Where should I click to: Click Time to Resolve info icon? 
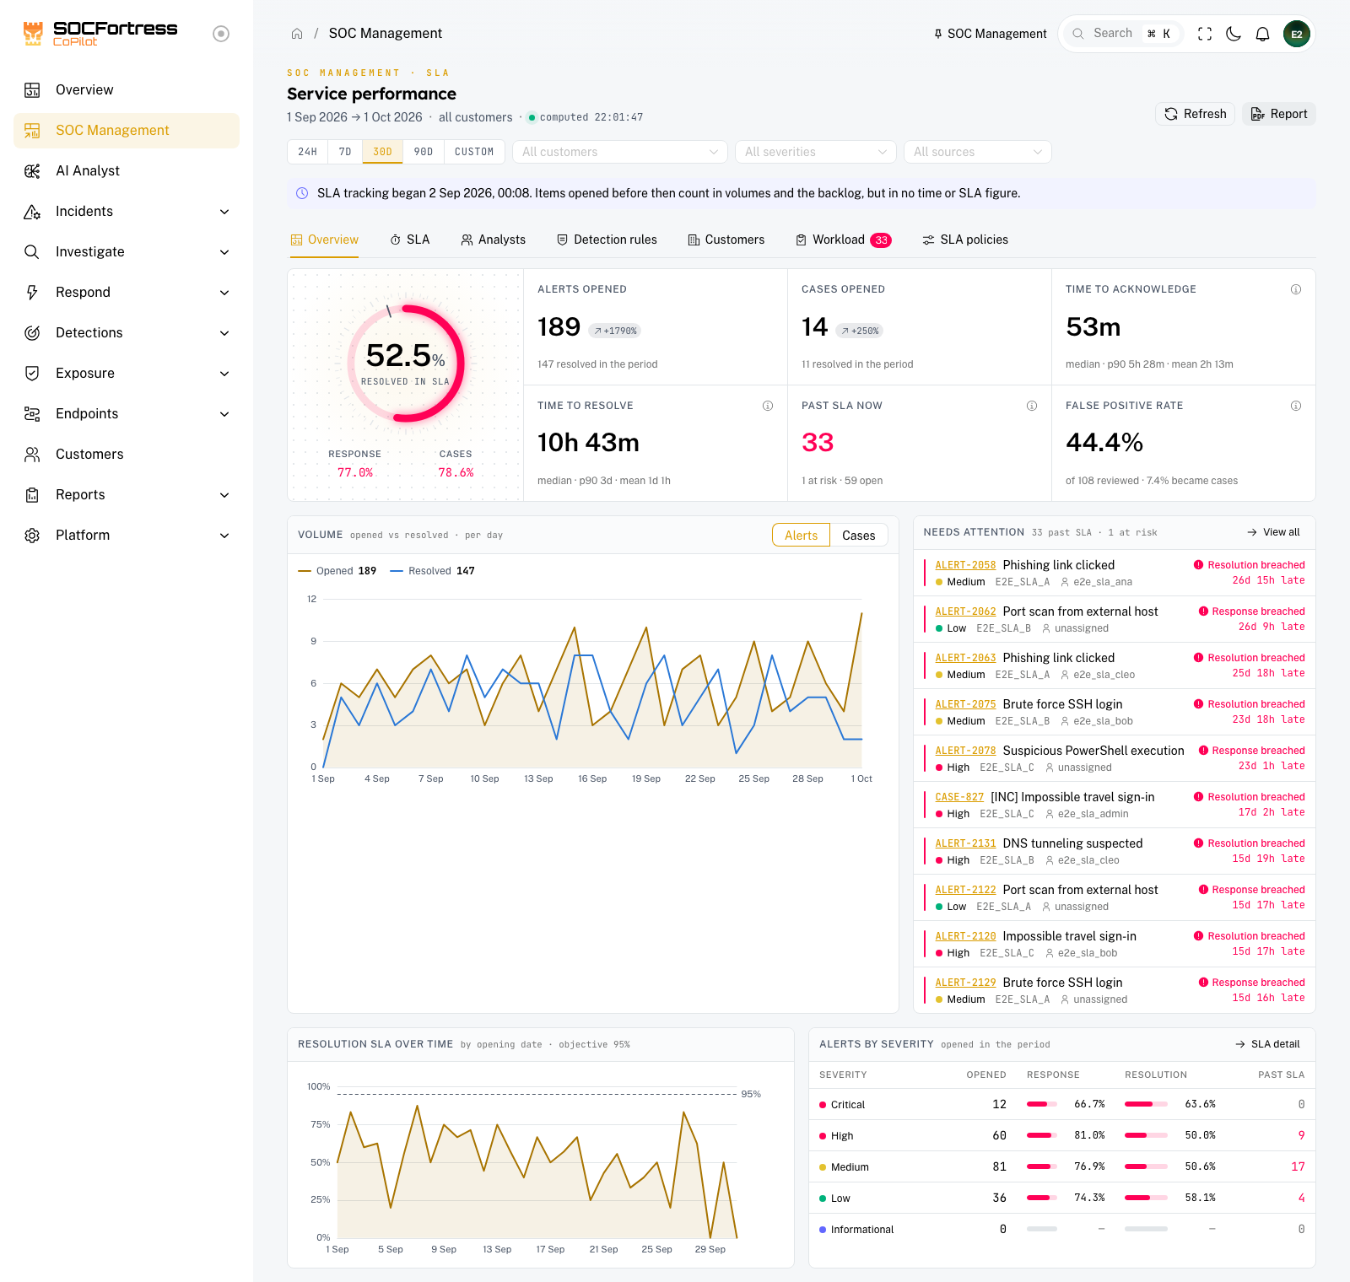tap(768, 406)
